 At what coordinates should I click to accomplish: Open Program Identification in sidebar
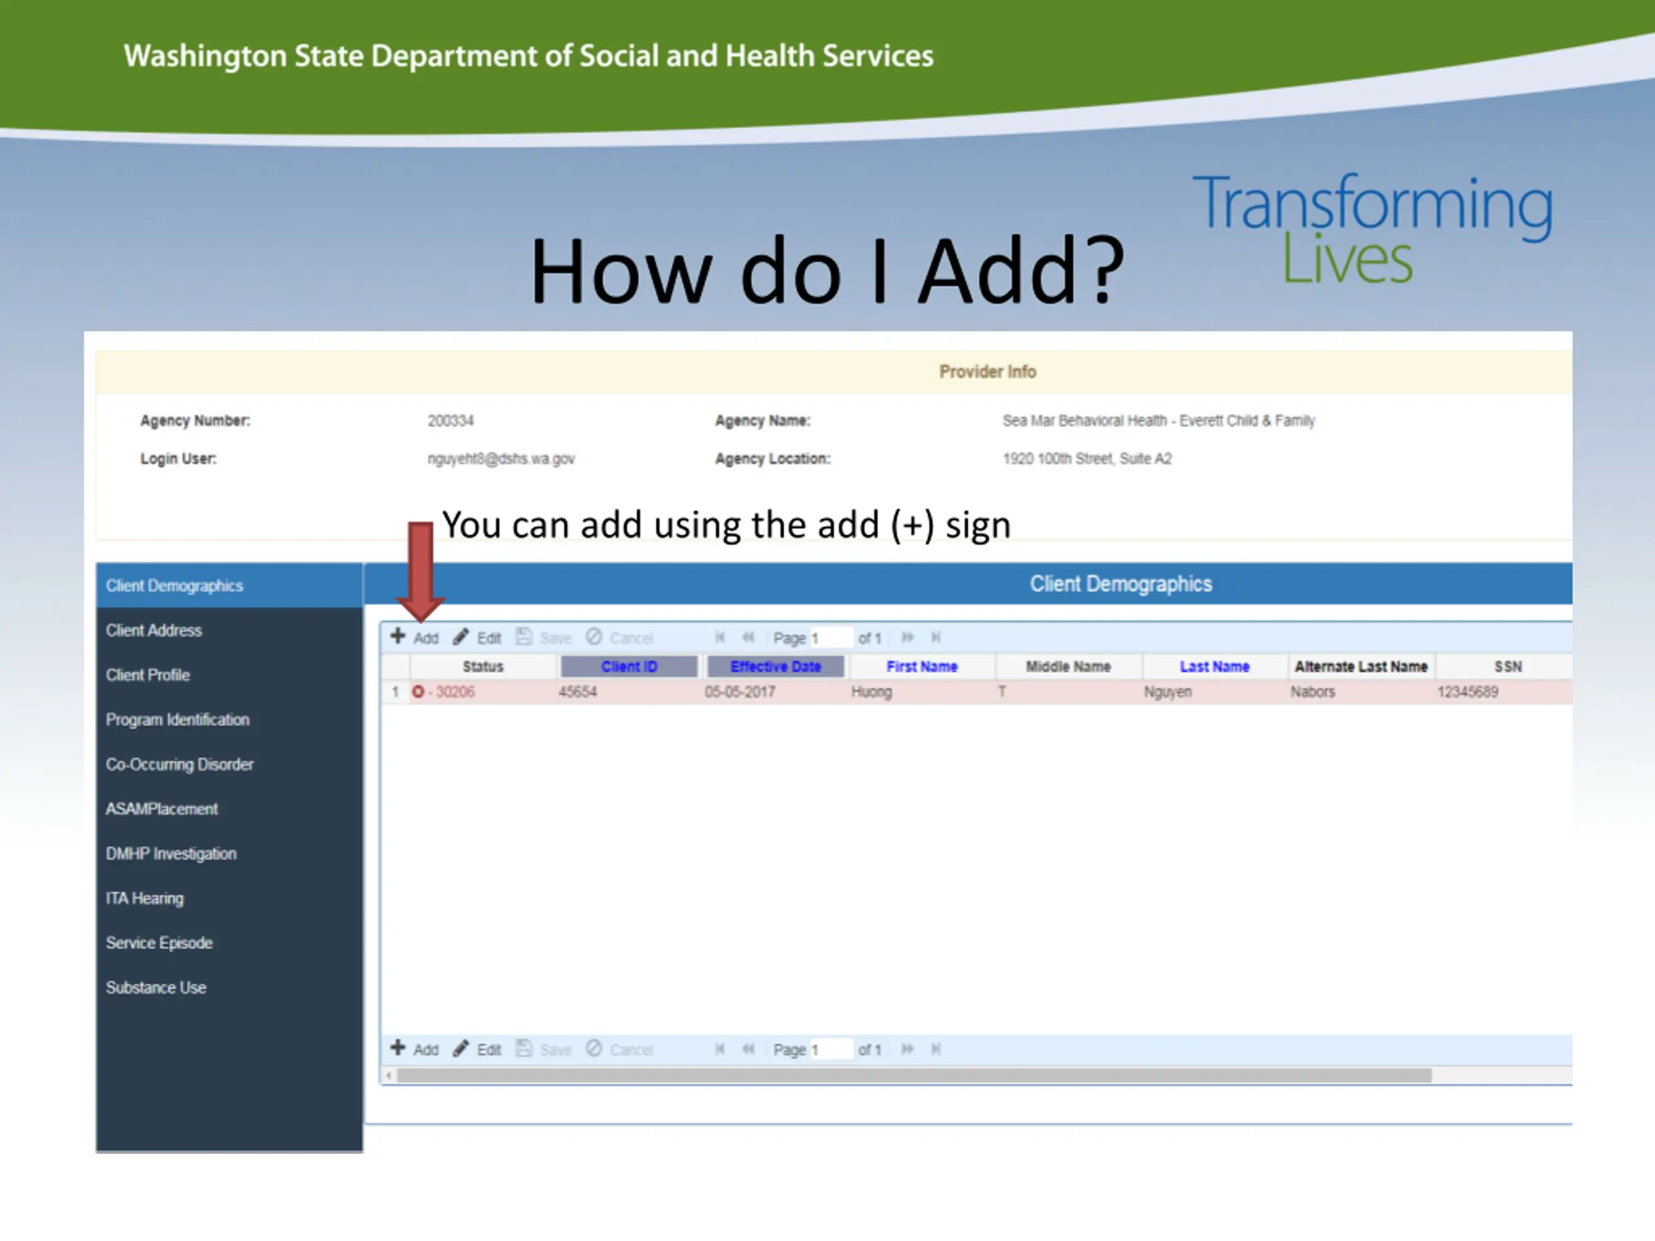[x=229, y=719]
